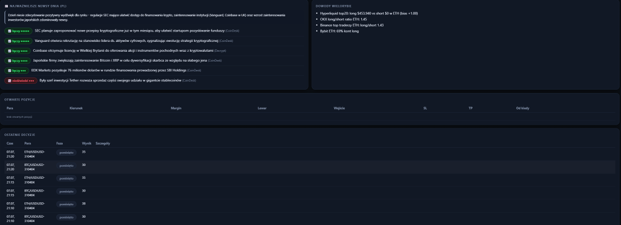Click the brak otwartych pozycji message

(x=19, y=117)
